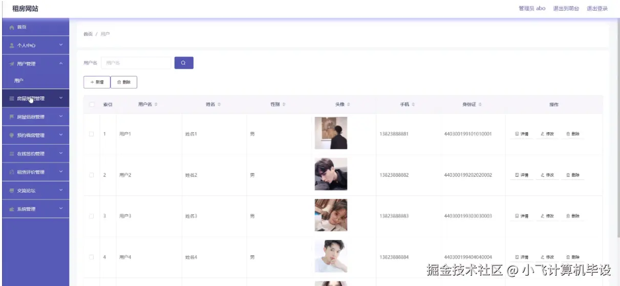Viewport: 620px width, 286px height.
Task: Click the flag icon beside 房屋信息管理
Action: coord(12,117)
